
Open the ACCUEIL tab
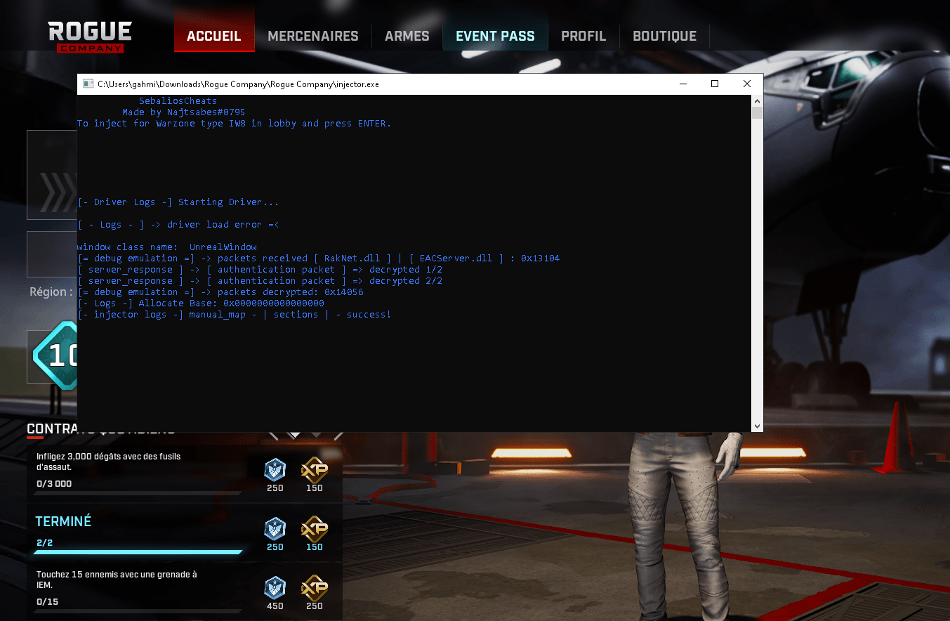(214, 36)
